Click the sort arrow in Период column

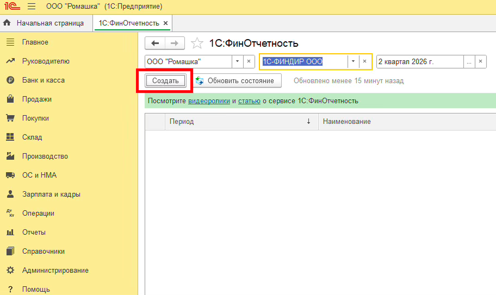[x=308, y=122]
